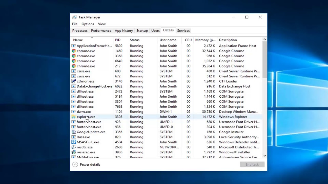Click the NETWORK... user name cell

point(169,147)
